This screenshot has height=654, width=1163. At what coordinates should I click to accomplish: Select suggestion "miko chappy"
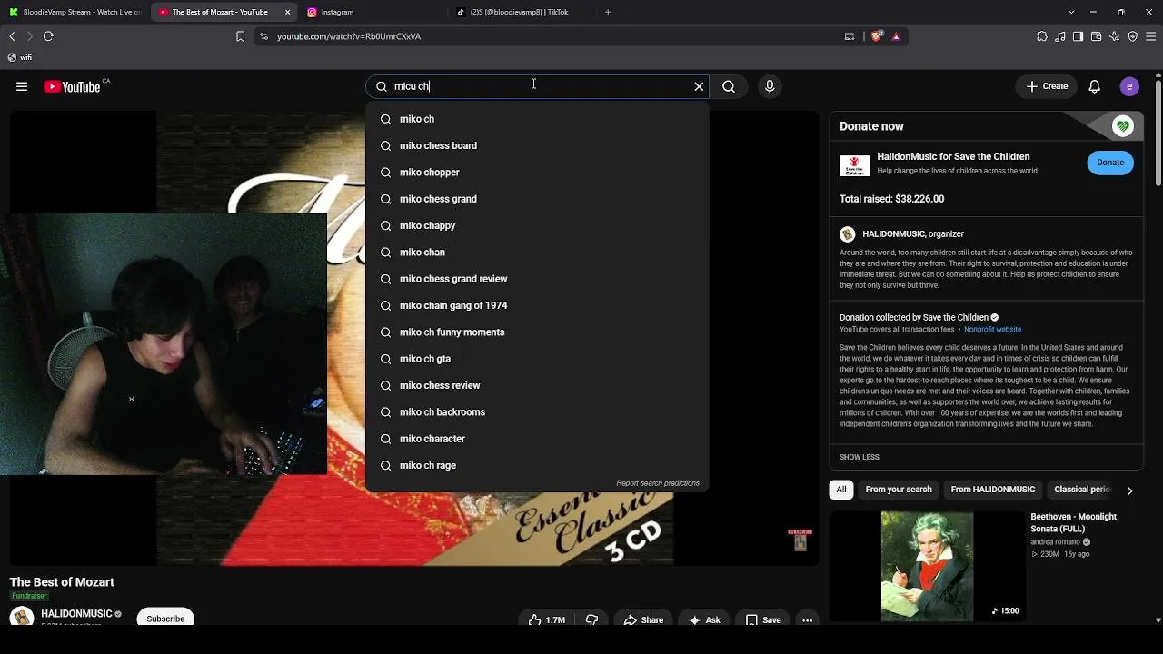pyautogui.click(x=537, y=225)
